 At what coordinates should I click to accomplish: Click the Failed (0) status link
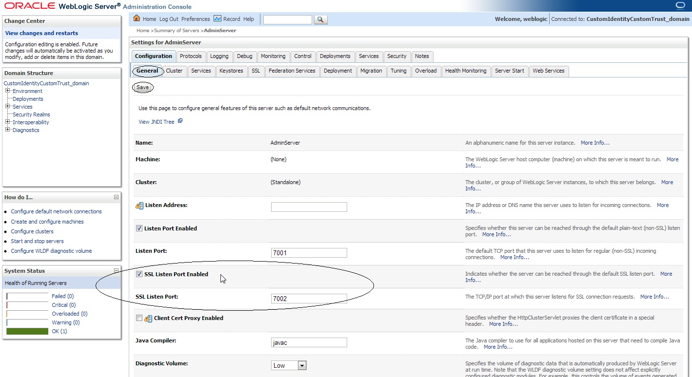63,296
